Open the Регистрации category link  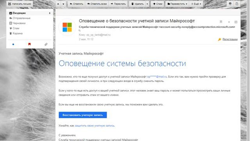[x=230, y=39]
